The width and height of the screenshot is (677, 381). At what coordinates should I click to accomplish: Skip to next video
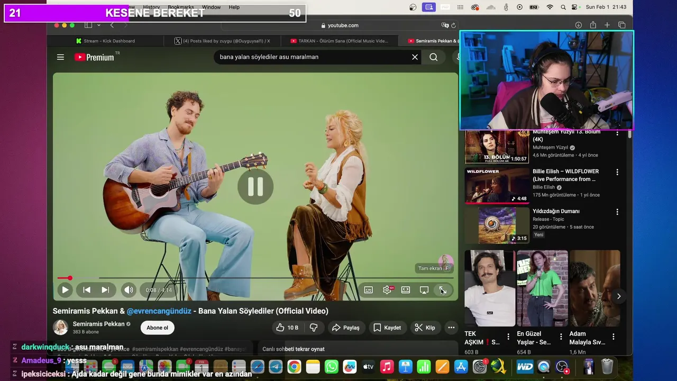[x=105, y=290]
